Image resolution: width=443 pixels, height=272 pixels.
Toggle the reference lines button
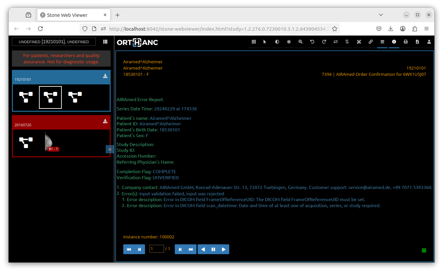point(382,42)
